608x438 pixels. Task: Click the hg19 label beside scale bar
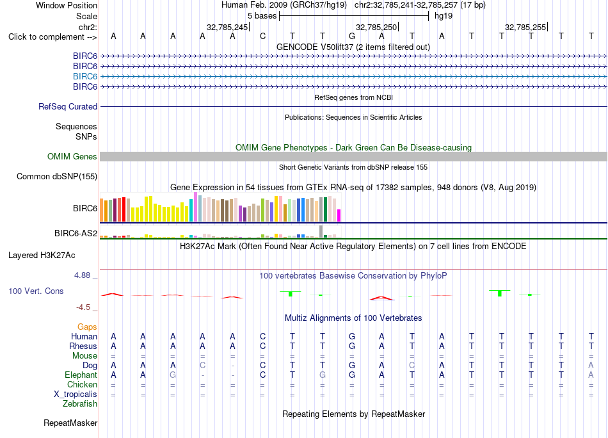(x=444, y=16)
